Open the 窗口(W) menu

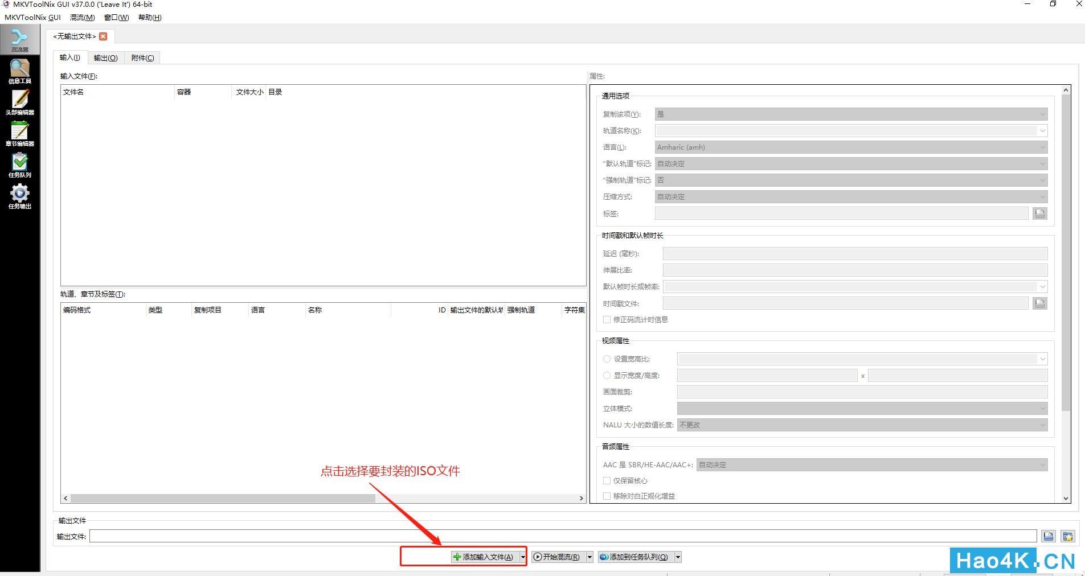point(116,18)
